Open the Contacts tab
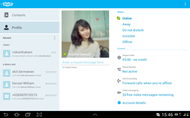This screenshot has width=190, height=118. 30,15
